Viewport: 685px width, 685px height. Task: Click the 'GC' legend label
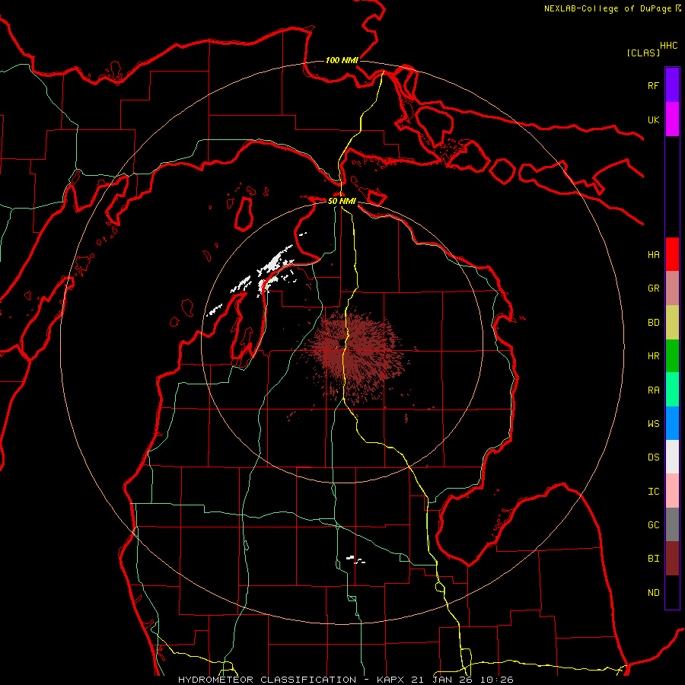click(653, 525)
